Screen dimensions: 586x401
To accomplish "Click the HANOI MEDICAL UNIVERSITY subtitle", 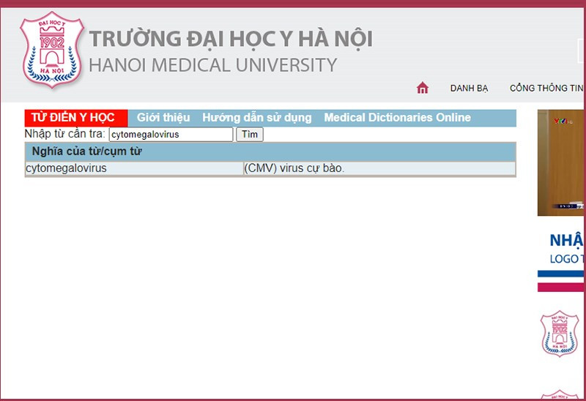I will pos(213,65).
